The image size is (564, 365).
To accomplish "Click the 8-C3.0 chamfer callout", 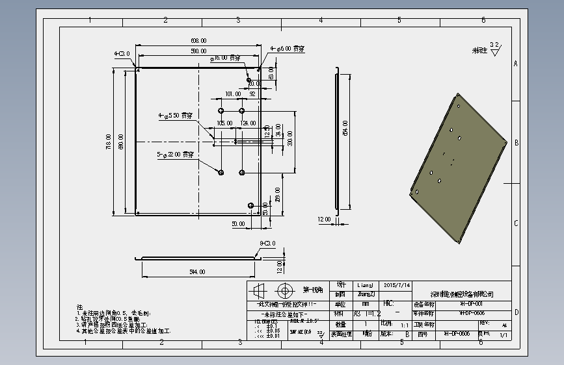I will pos(267,243).
